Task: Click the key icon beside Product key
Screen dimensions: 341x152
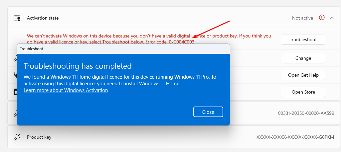Action: 17,137
